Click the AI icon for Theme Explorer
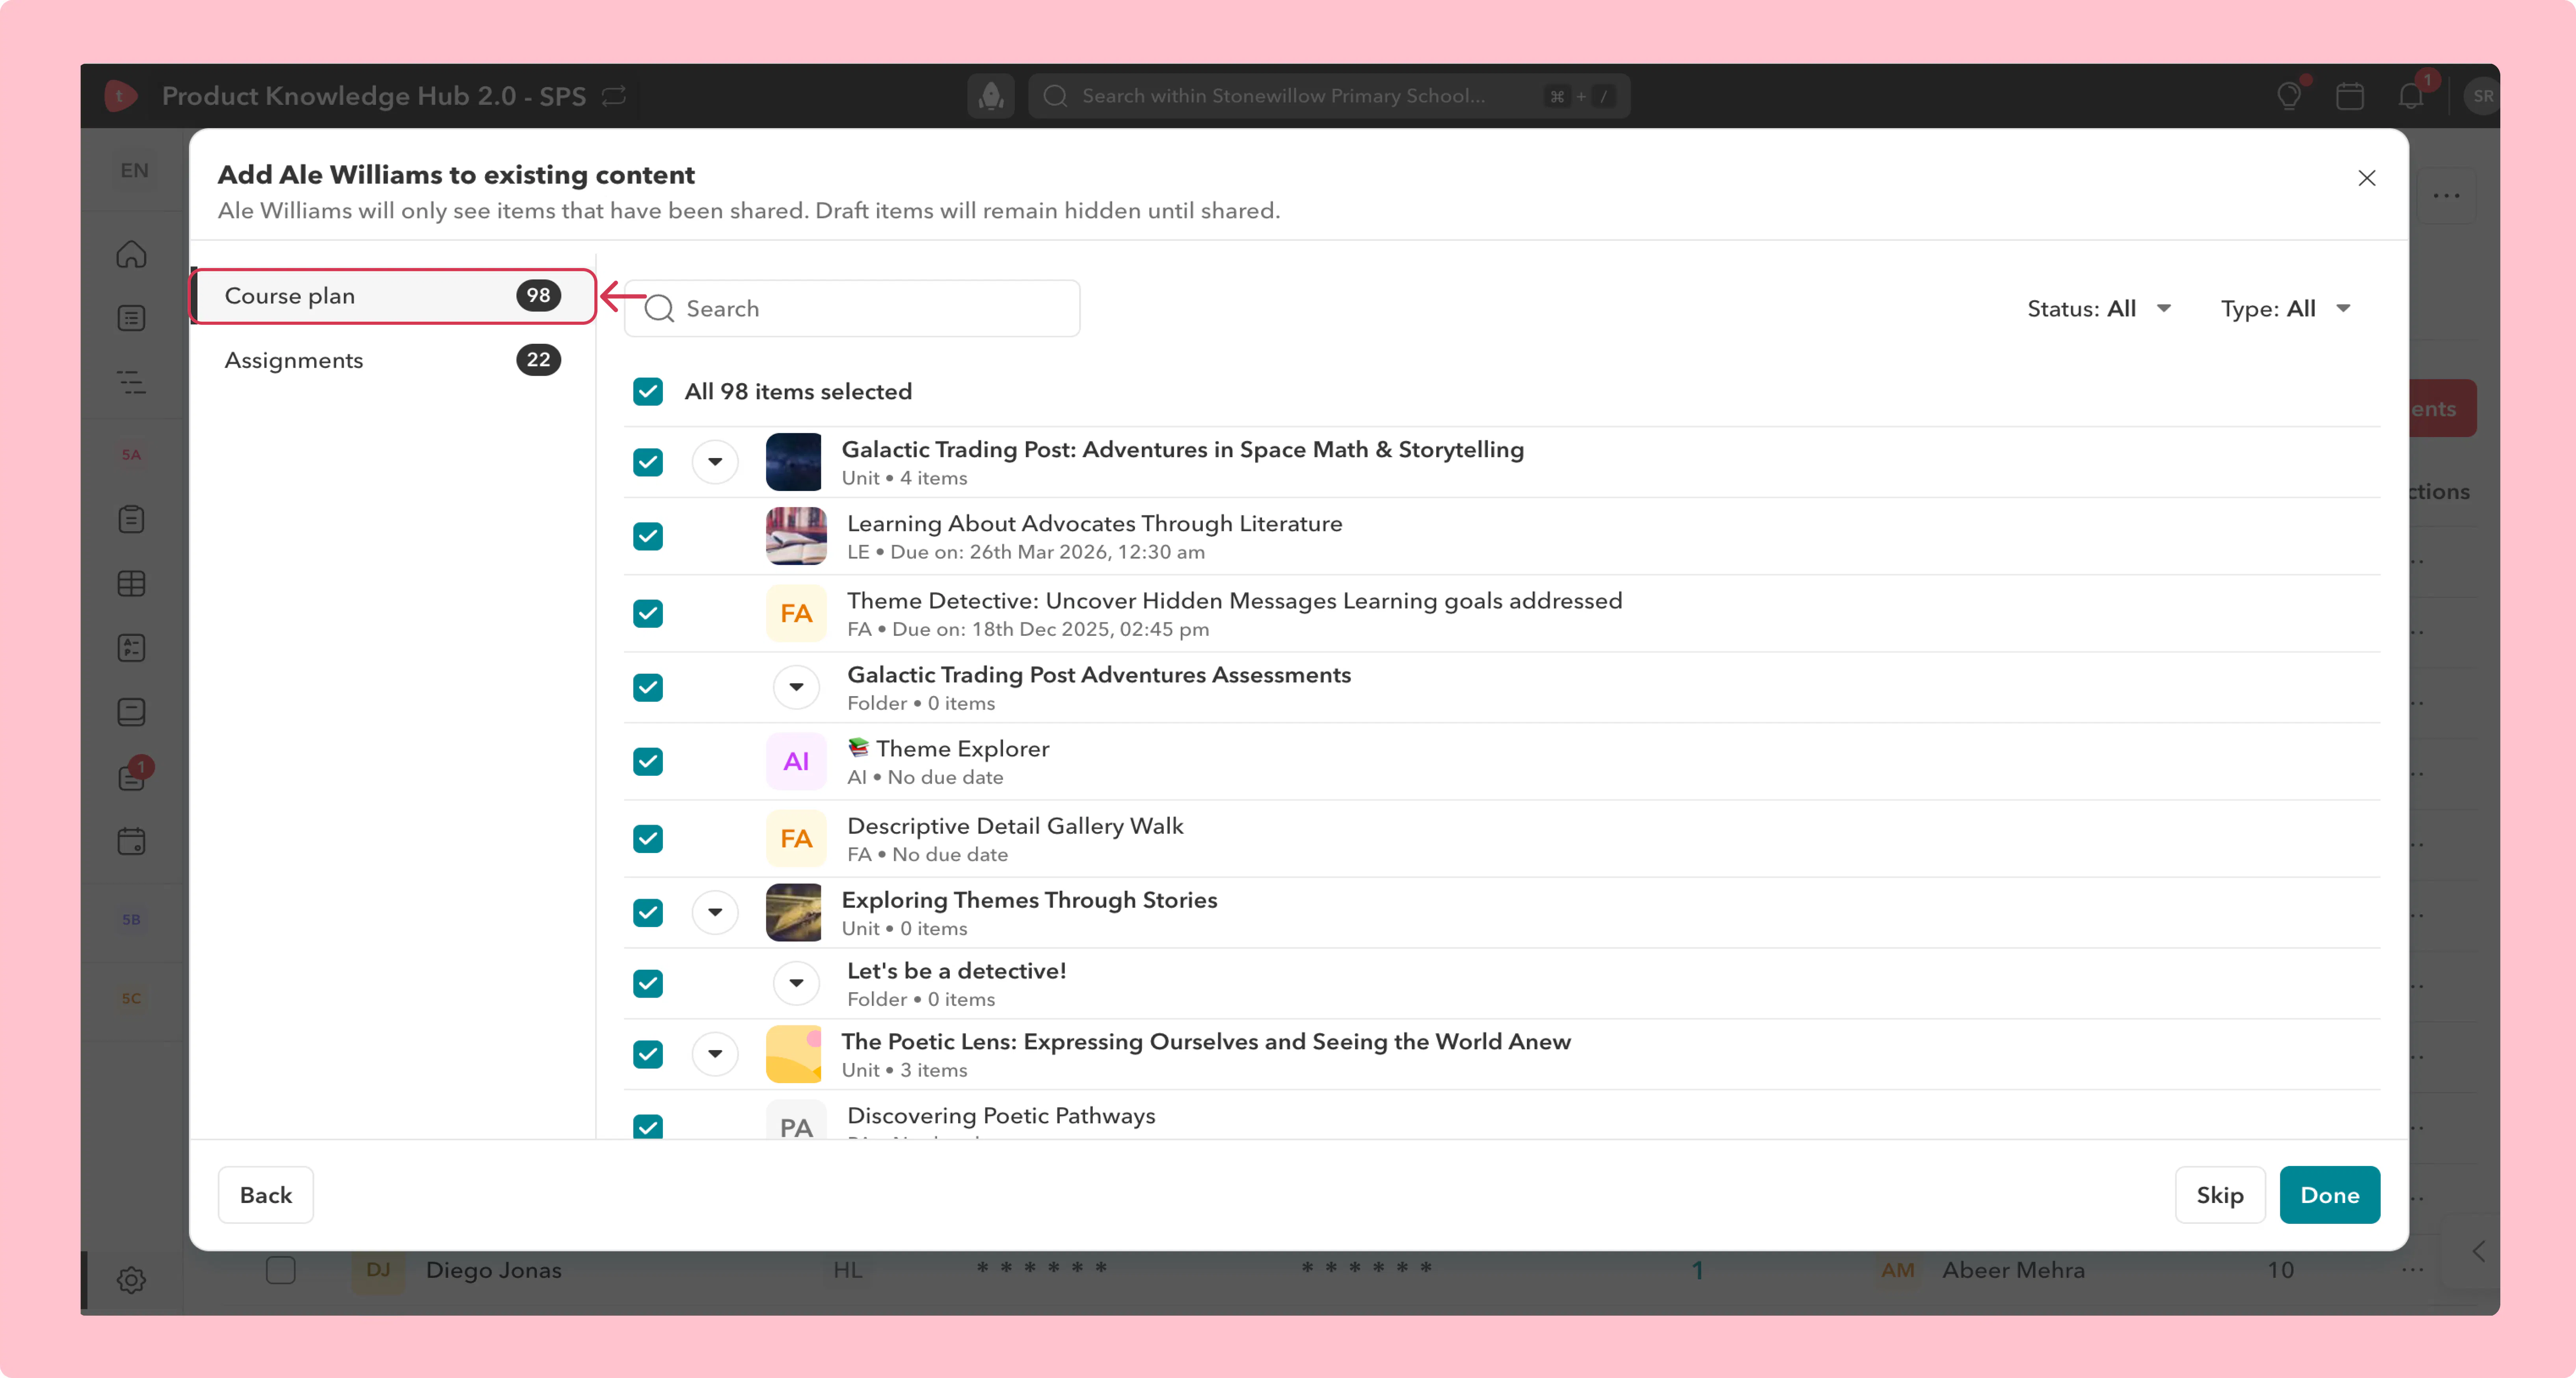 pyautogui.click(x=796, y=761)
